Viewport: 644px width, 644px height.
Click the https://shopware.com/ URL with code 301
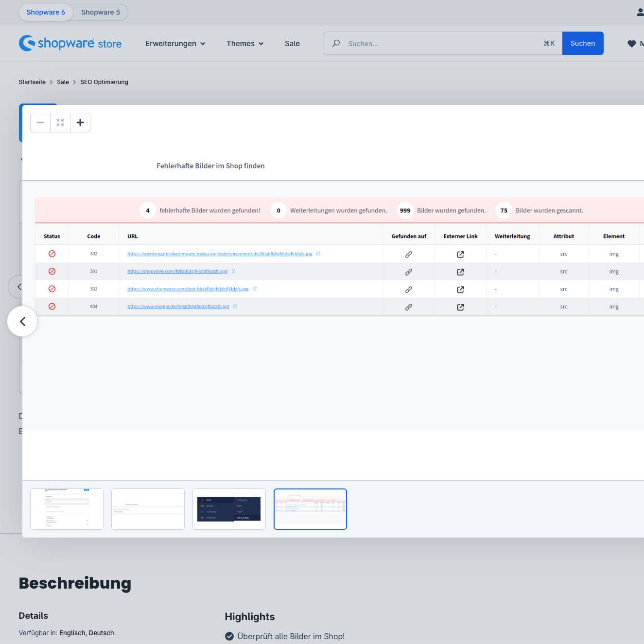tap(177, 271)
